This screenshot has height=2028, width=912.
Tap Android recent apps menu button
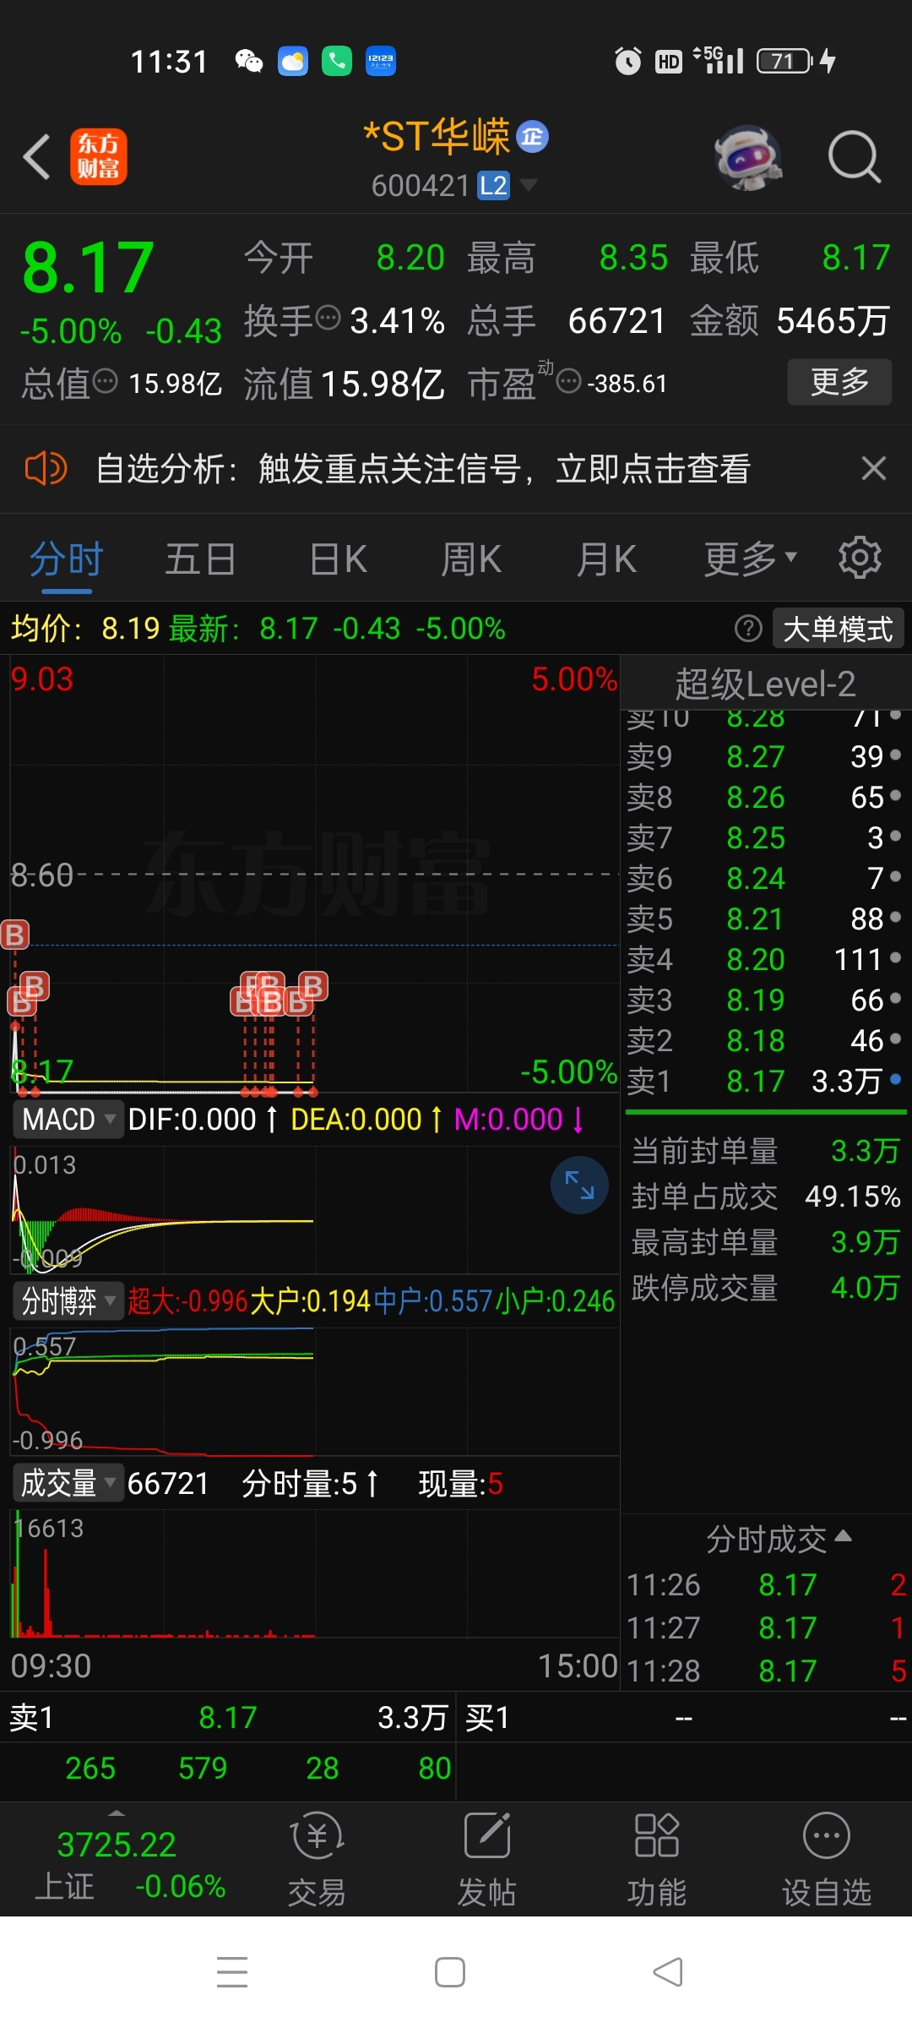(x=232, y=1972)
